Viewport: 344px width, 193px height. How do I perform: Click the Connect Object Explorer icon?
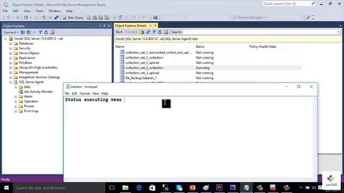[x=23, y=32]
